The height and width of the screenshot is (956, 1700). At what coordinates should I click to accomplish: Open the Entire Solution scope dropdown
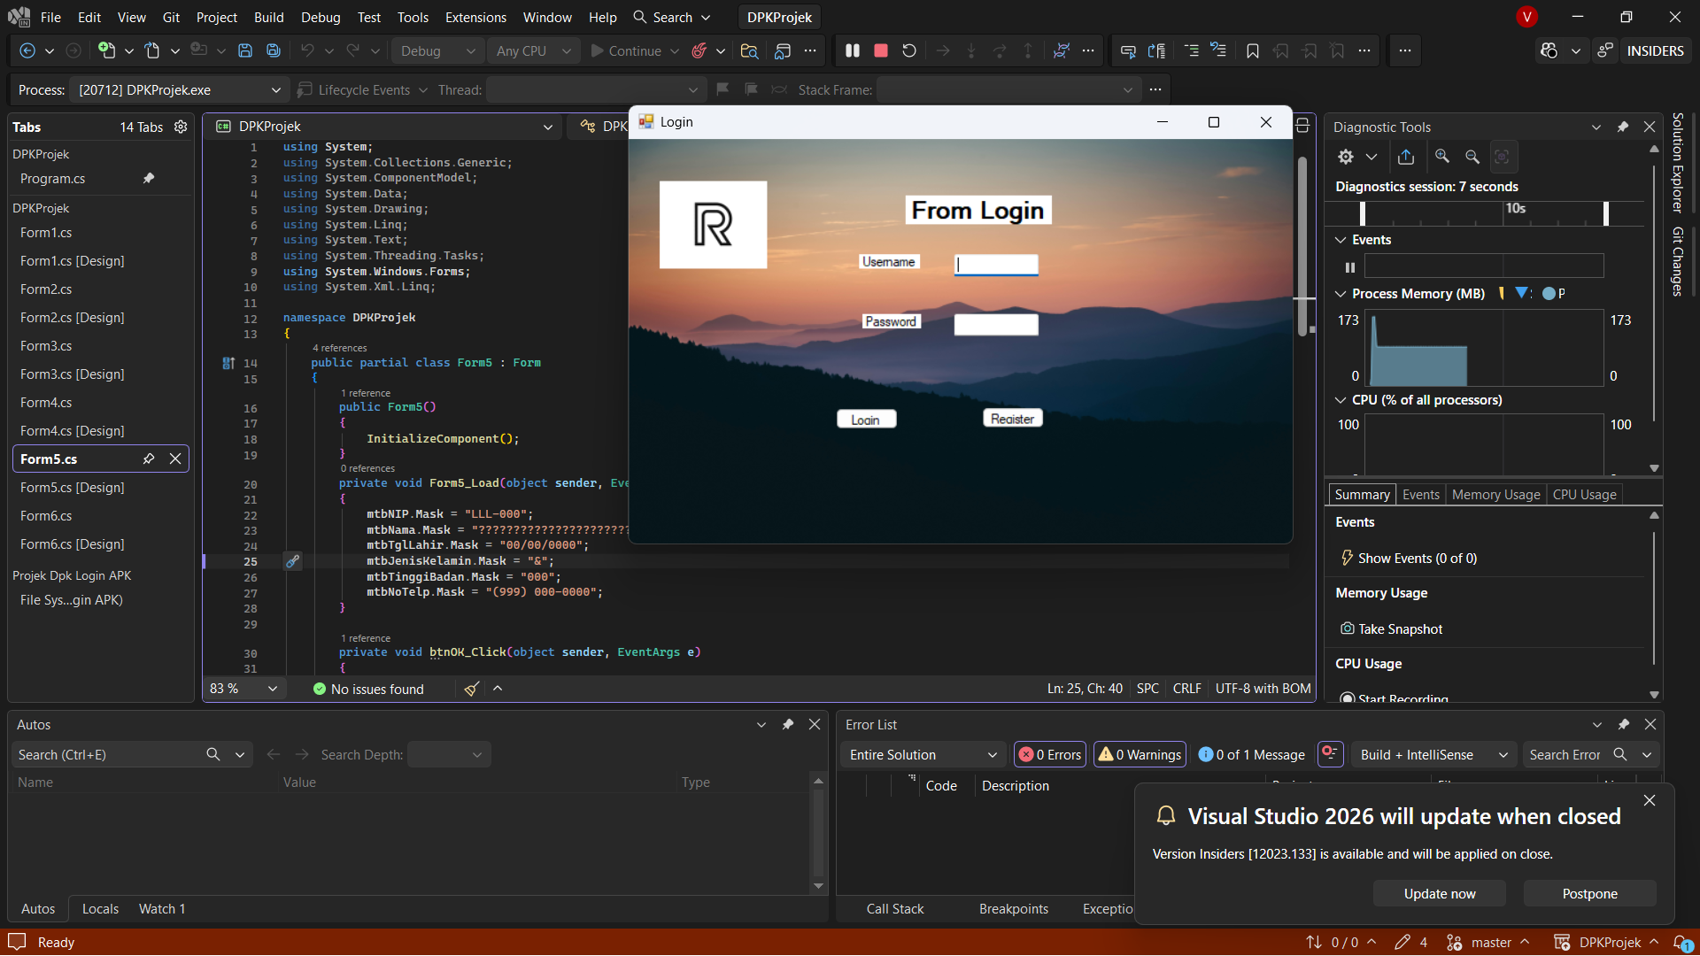coord(923,754)
